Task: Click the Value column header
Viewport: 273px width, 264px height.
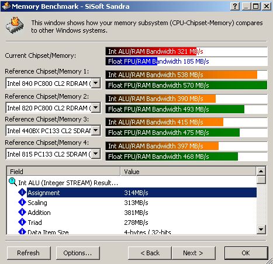Action: click(188, 172)
